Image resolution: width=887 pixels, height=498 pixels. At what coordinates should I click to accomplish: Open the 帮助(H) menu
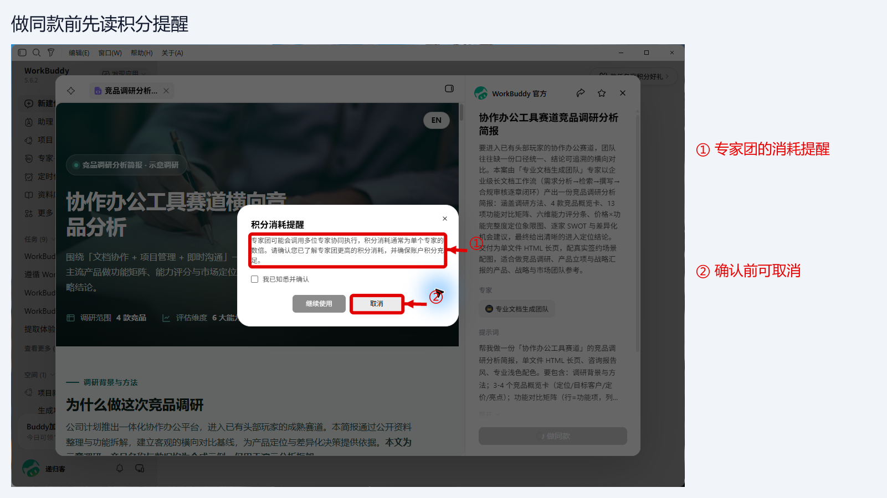141,53
